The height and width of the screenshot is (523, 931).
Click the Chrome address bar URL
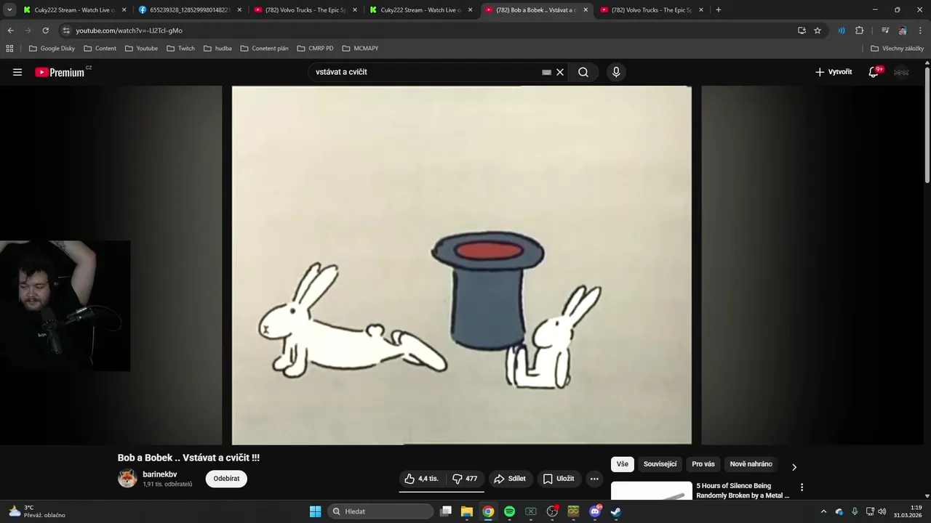click(129, 31)
